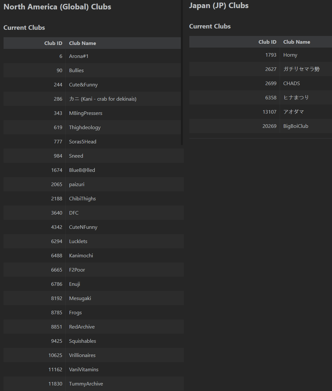This screenshot has height=391, width=332.
Task: Select the M8ingPressers club name
Action: pos(85,113)
